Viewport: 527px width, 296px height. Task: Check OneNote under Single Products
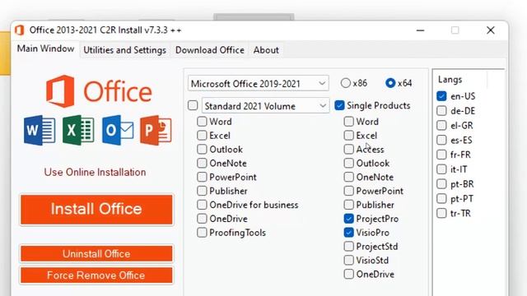point(369,177)
